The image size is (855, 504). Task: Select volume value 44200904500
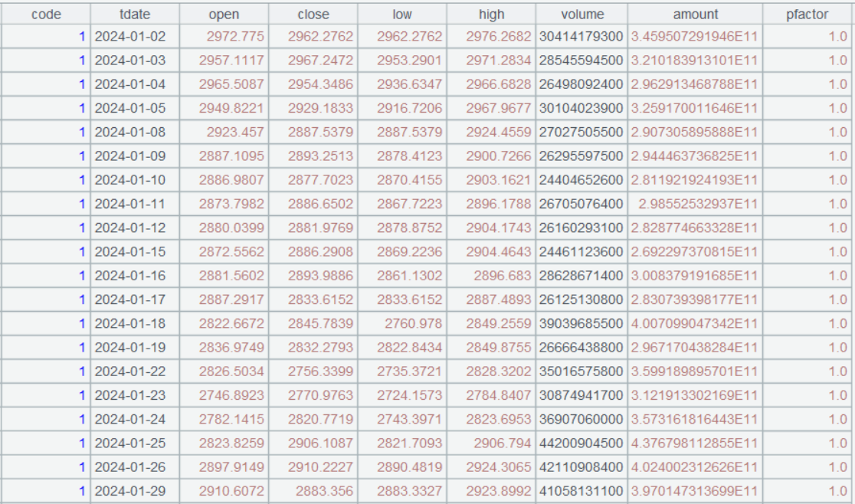coord(581,444)
